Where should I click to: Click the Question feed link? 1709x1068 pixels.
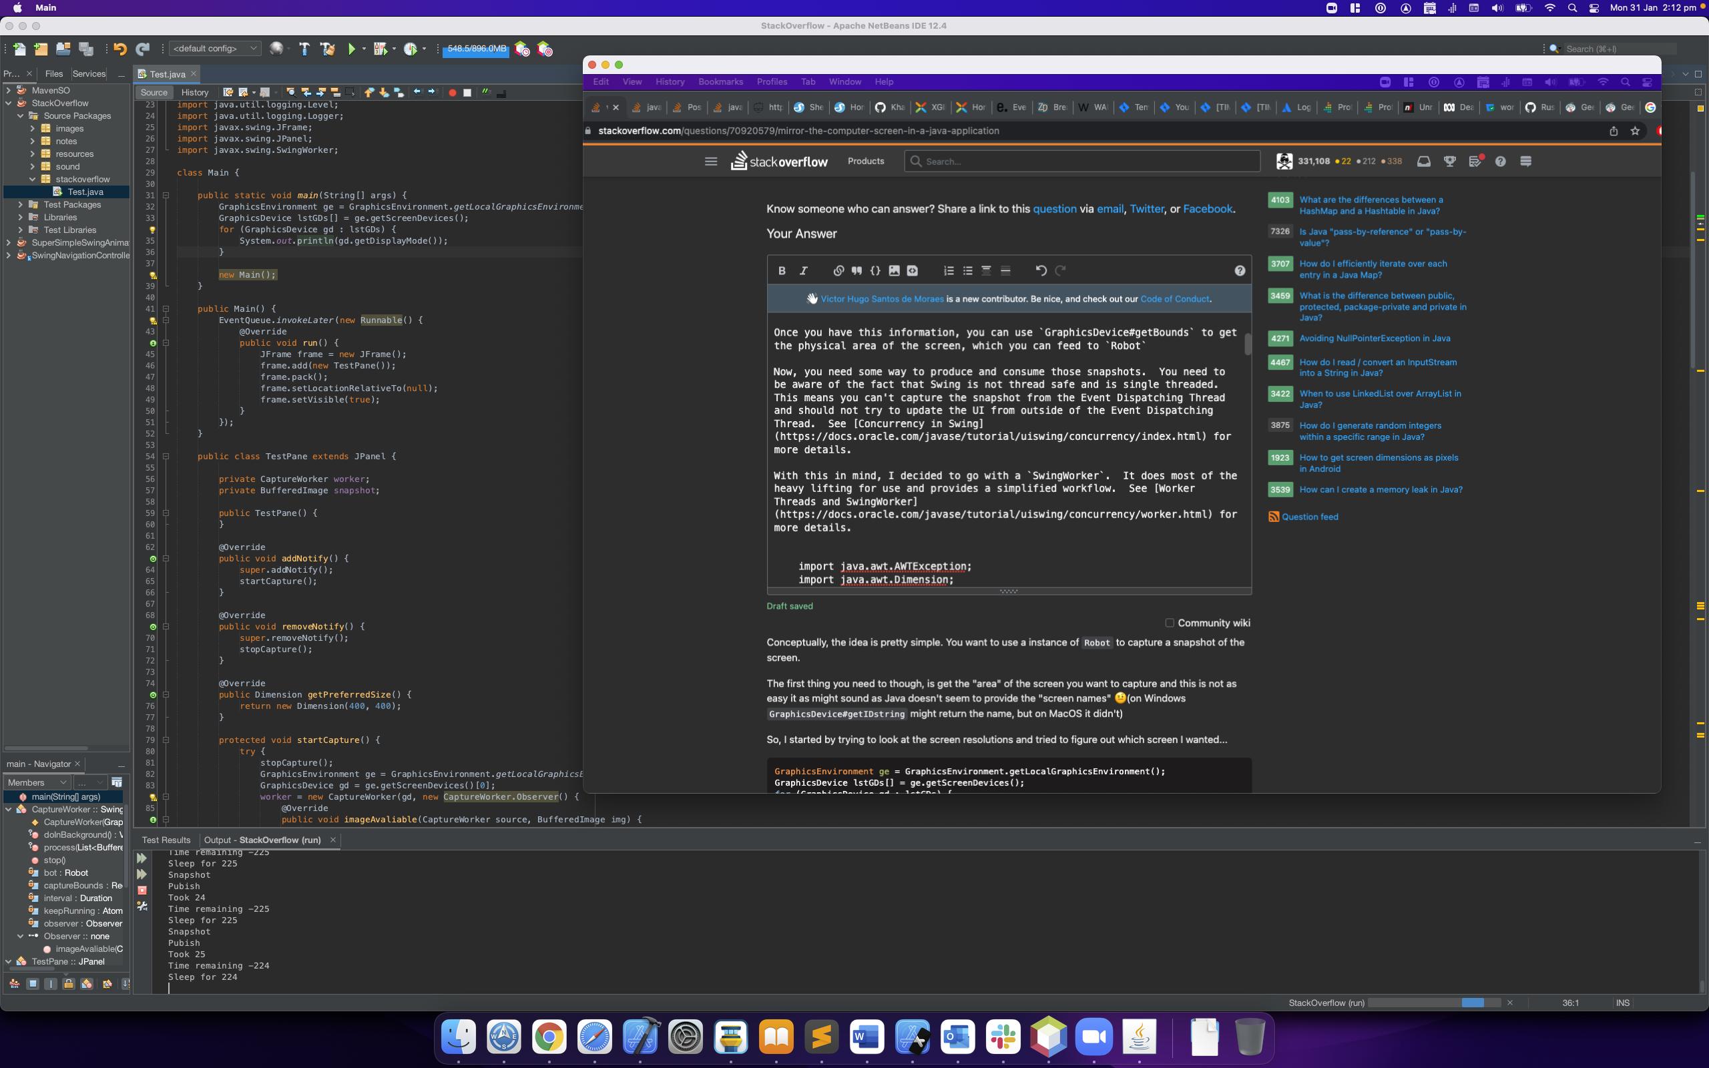pos(1309,517)
